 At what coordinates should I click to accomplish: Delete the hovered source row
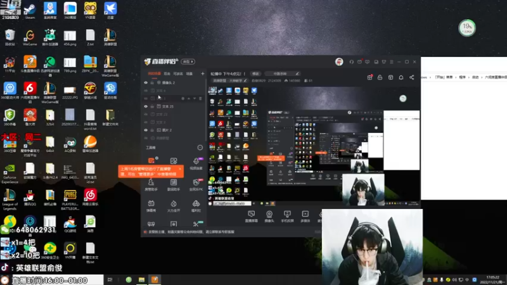[200, 99]
